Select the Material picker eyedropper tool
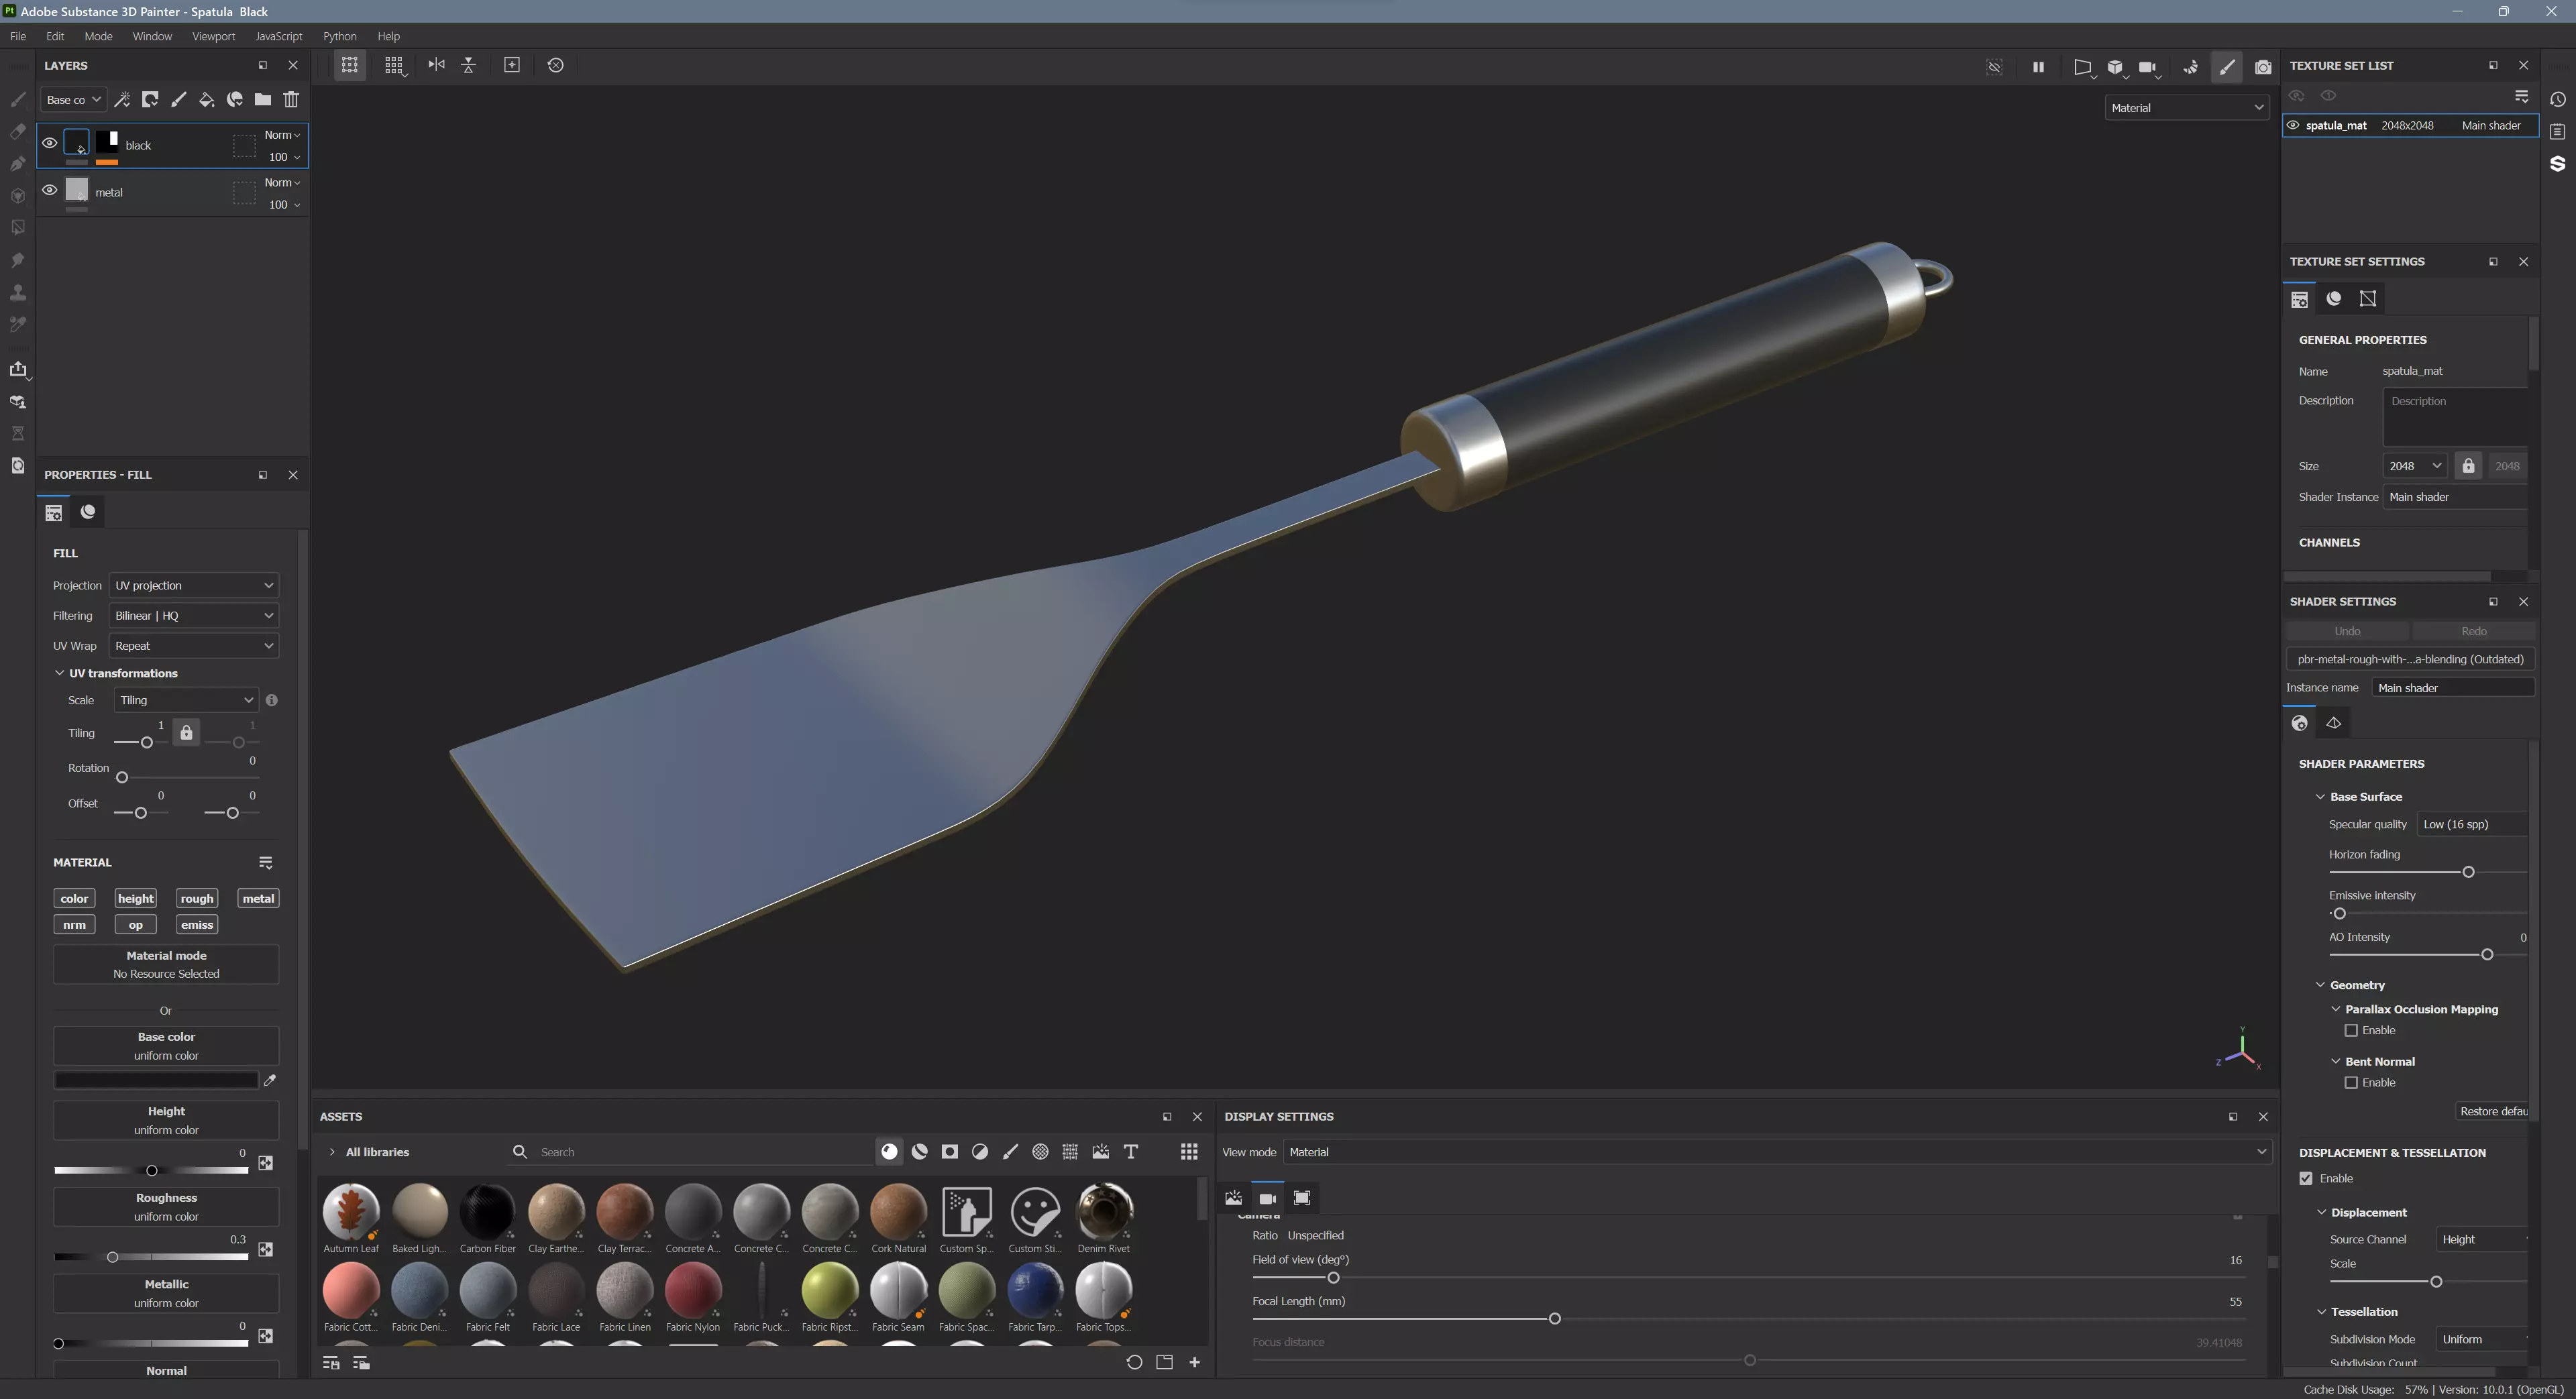This screenshot has width=2576, height=1399. click(x=17, y=324)
